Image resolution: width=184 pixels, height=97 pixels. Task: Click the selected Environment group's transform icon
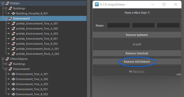[10, 18]
